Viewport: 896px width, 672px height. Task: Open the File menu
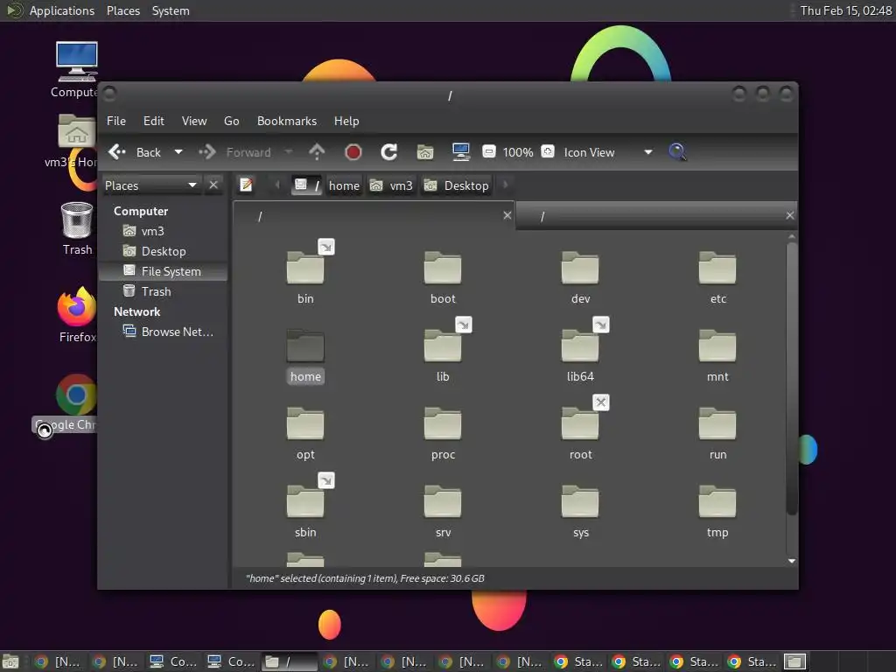pos(116,121)
